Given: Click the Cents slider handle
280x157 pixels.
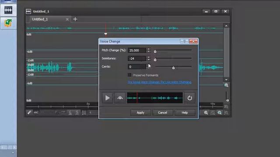Looking at the screenshot, I should pos(173,68).
